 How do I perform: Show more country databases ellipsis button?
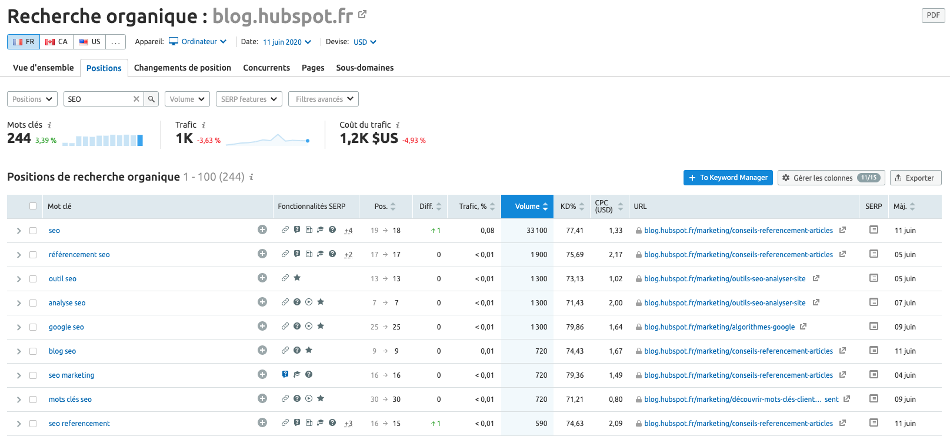[116, 42]
